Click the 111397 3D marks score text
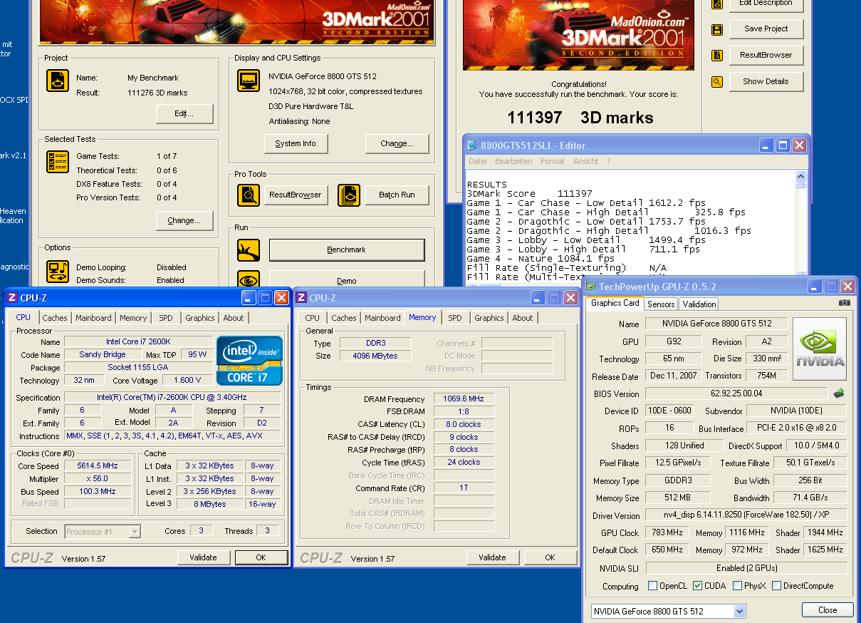The height and width of the screenshot is (623, 861). (580, 118)
